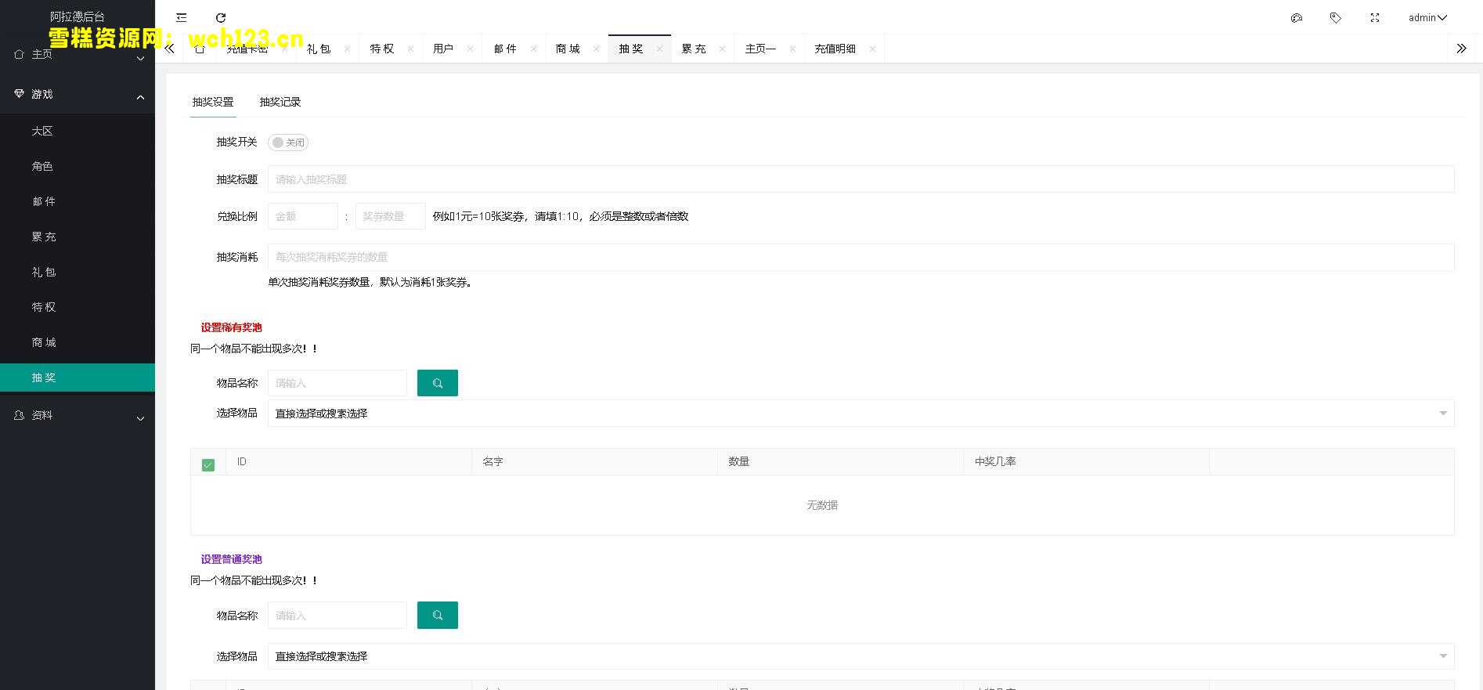Click the user icon beside 资料
The height and width of the screenshot is (690, 1483).
click(19, 415)
